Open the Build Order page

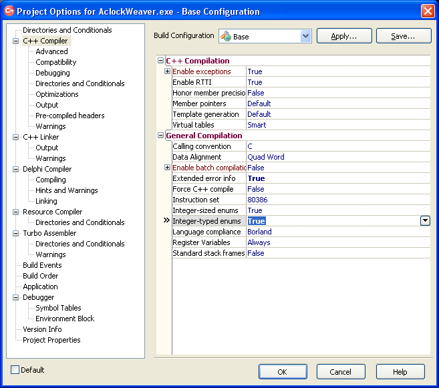41,276
